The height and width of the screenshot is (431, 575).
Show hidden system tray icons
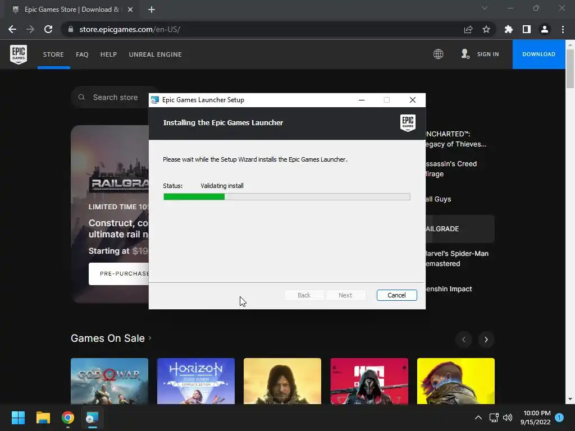pyautogui.click(x=478, y=418)
